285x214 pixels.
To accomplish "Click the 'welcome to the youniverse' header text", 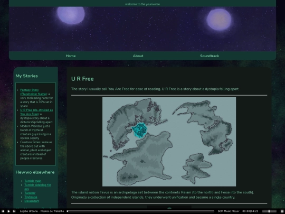I will [x=142, y=4].
